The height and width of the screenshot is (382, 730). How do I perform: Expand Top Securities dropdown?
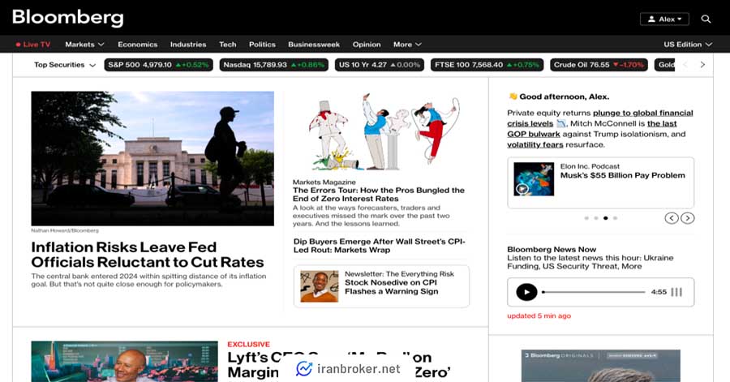point(65,65)
